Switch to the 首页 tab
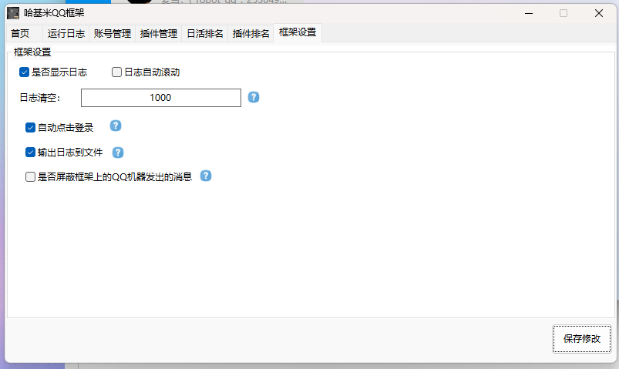Screen dimensions: 619x369 pyautogui.click(x=20, y=34)
